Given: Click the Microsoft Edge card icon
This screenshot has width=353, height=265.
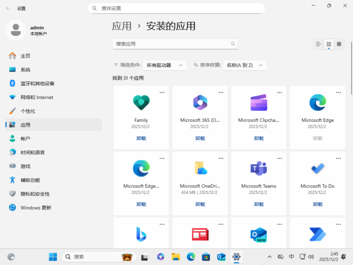Looking at the screenshot, I should tap(318, 102).
